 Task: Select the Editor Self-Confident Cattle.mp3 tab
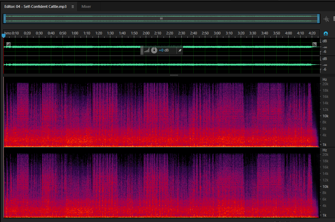[36, 6]
